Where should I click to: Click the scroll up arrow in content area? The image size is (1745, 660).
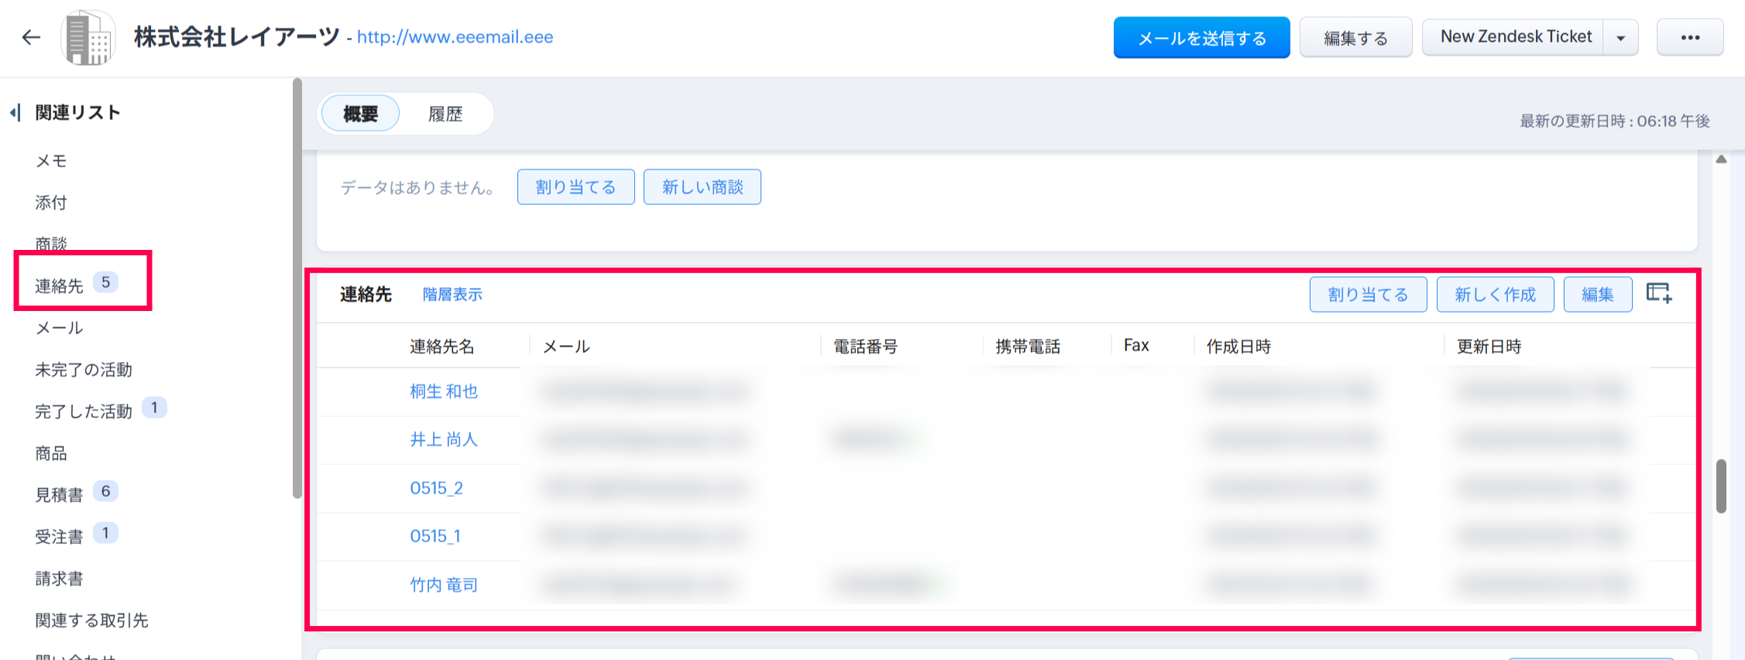click(1721, 159)
